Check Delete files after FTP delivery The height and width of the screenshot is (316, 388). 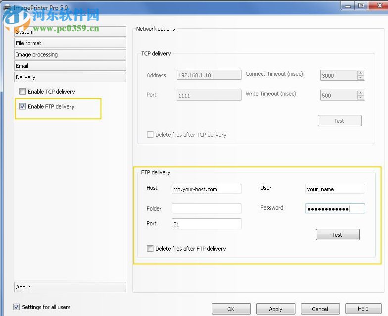(150, 249)
